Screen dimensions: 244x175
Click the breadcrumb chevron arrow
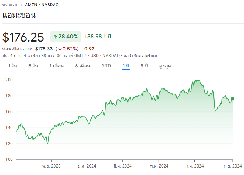pyautogui.click(x=21, y=5)
